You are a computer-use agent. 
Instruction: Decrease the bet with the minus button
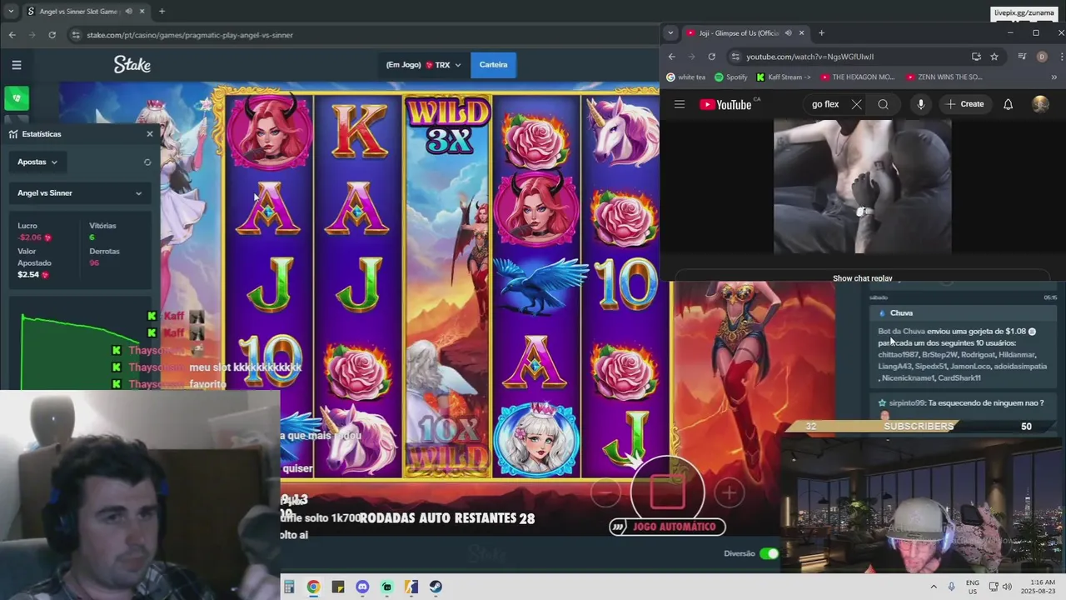[605, 493]
